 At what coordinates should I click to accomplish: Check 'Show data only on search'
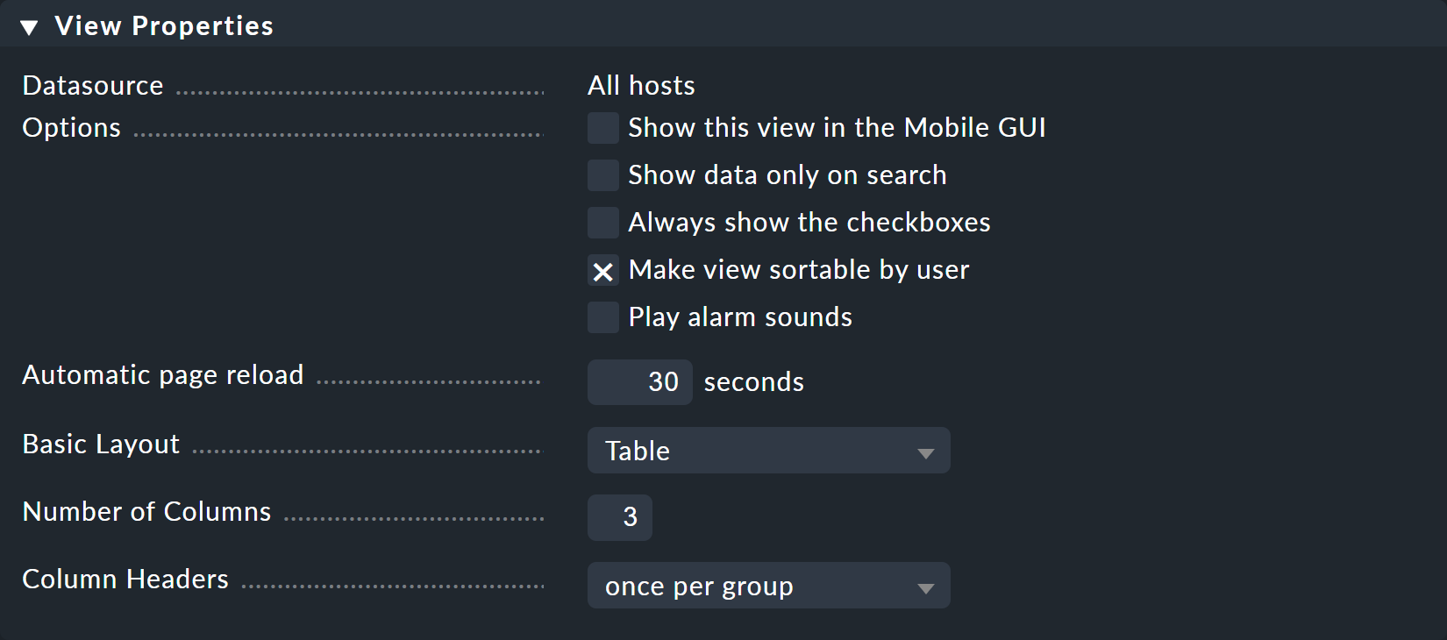(x=602, y=175)
